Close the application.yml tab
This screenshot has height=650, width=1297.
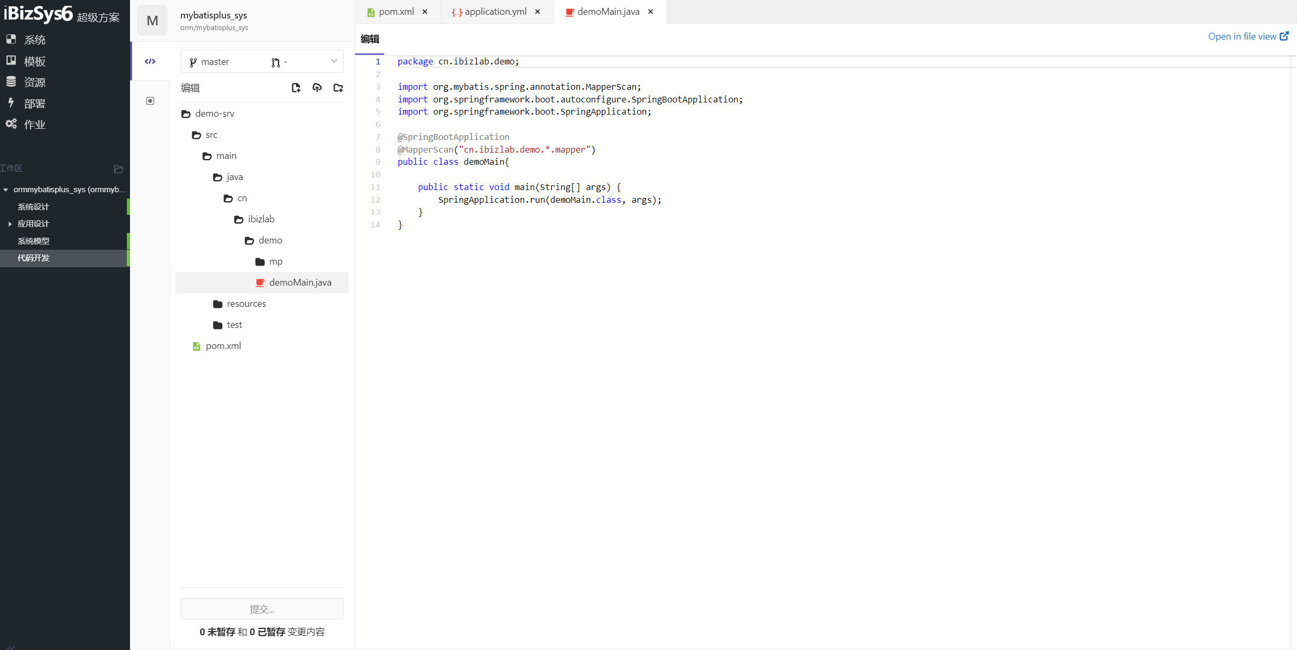click(538, 12)
